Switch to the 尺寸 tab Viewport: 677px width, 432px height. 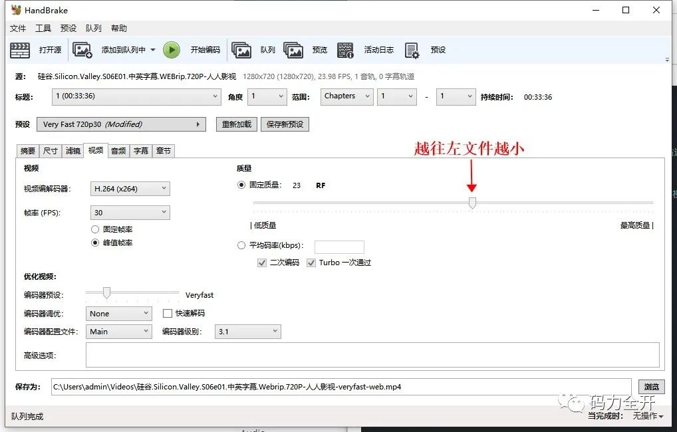51,151
